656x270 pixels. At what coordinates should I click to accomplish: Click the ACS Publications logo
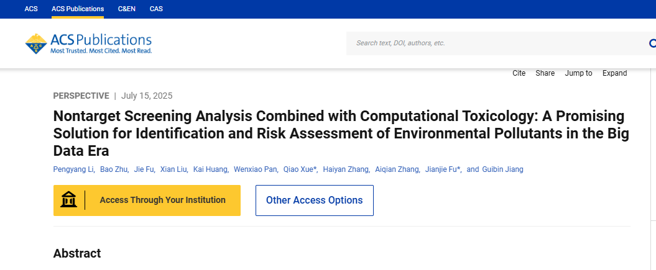tap(88, 44)
